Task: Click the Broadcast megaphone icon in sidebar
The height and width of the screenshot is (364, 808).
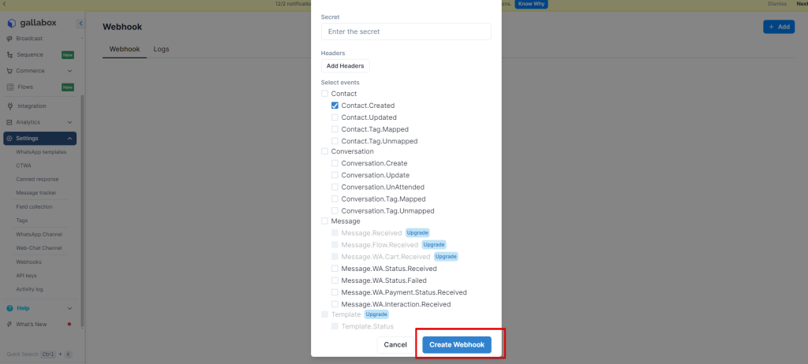Action: [9, 39]
